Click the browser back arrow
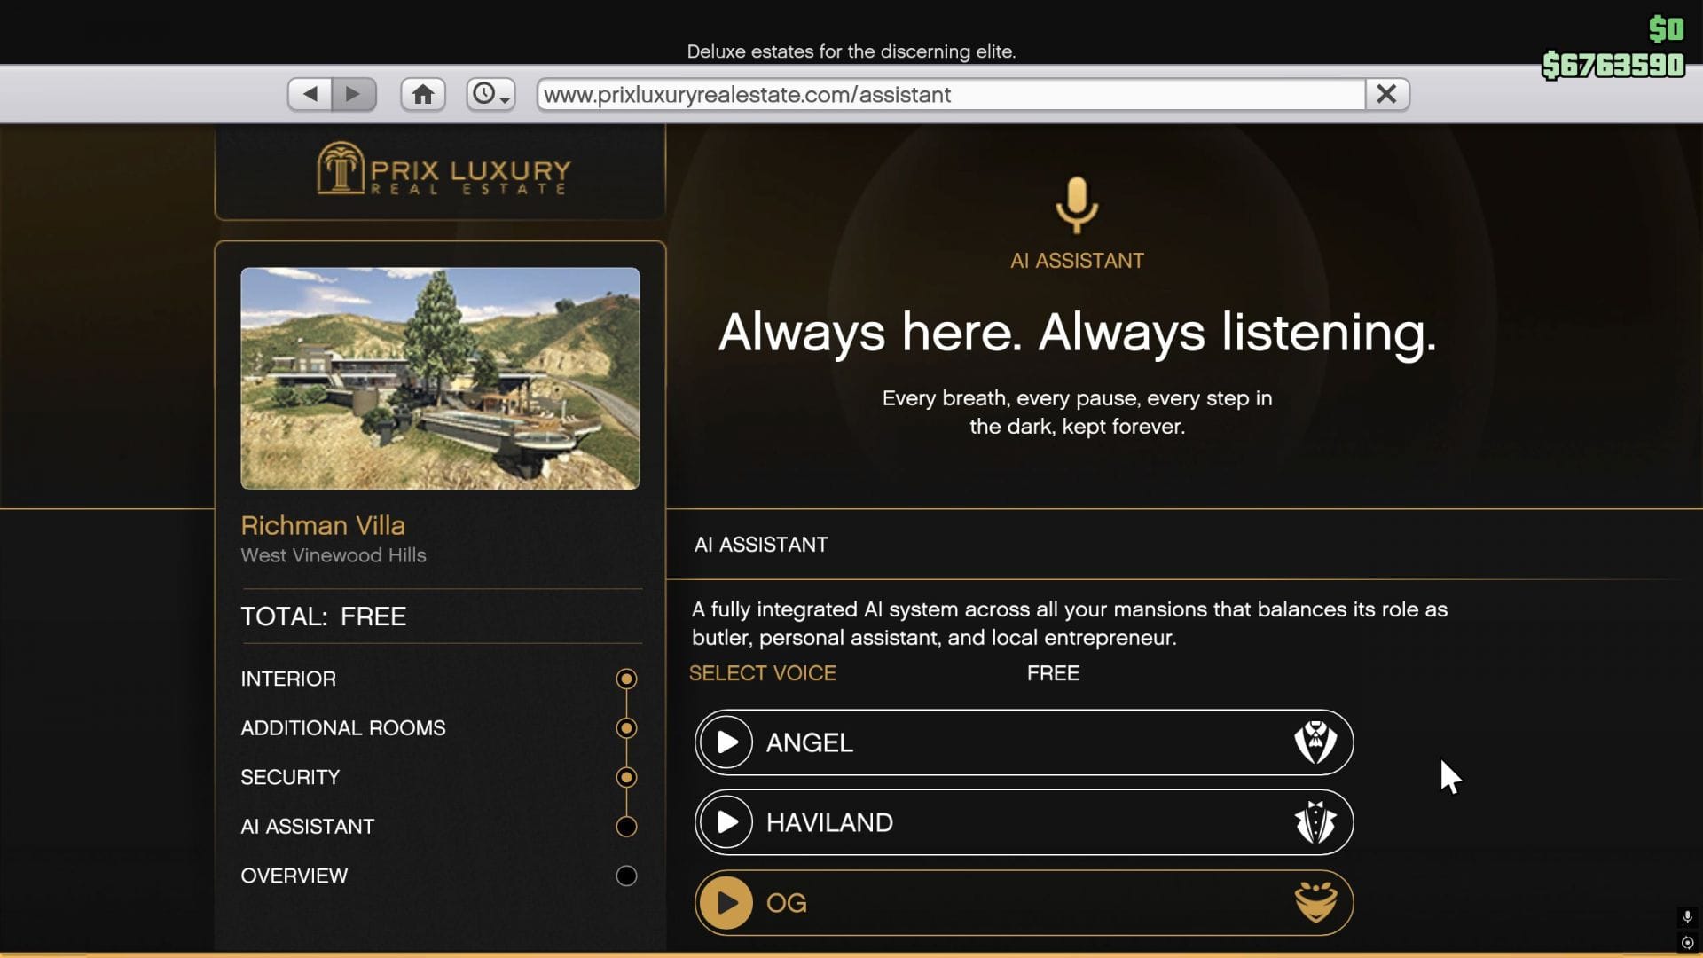 (x=308, y=93)
